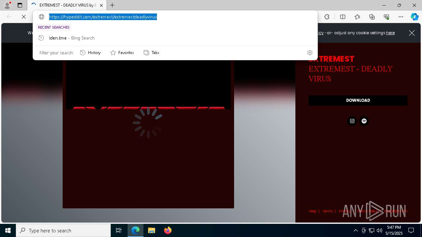422x237 pixels.
Task: Click the back navigation arrow
Action: pyautogui.click(x=9, y=17)
